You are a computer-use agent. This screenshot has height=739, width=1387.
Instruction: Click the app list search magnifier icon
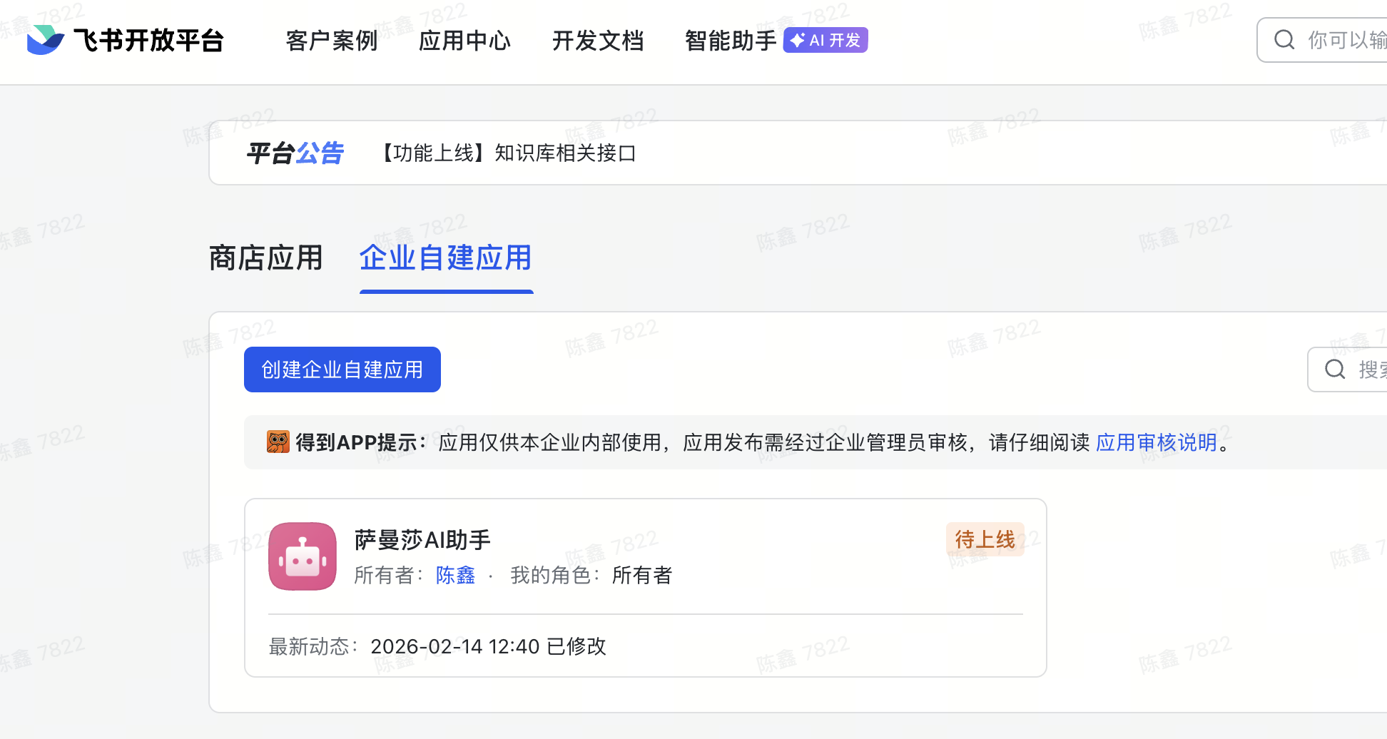point(1334,369)
